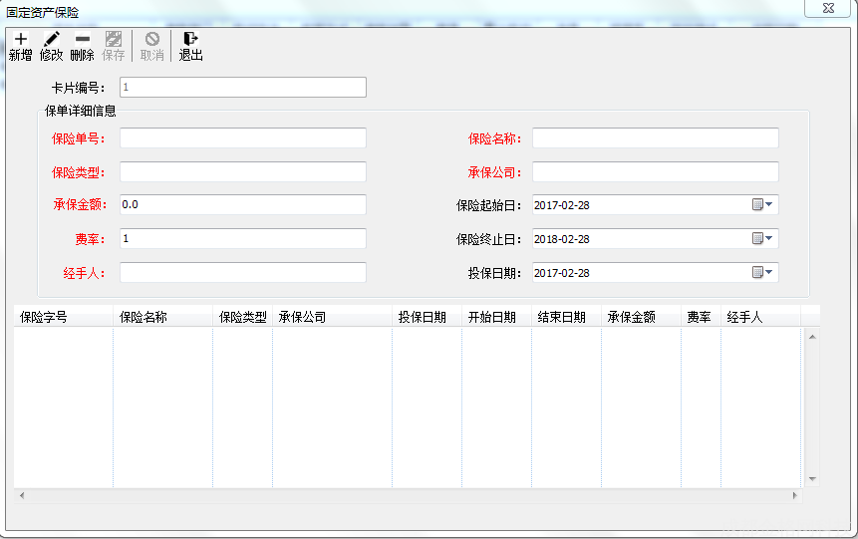This screenshot has height=539, width=858.
Task: Focus the 保险名称 text field
Action: 655,138
